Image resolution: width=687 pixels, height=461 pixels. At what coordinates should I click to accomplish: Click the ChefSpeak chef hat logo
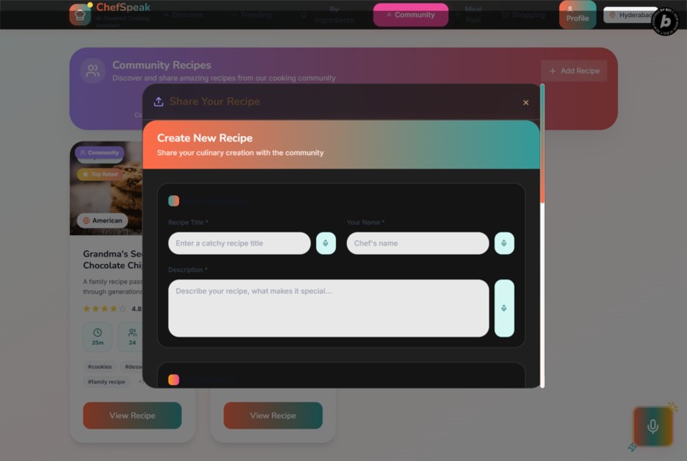tap(80, 14)
